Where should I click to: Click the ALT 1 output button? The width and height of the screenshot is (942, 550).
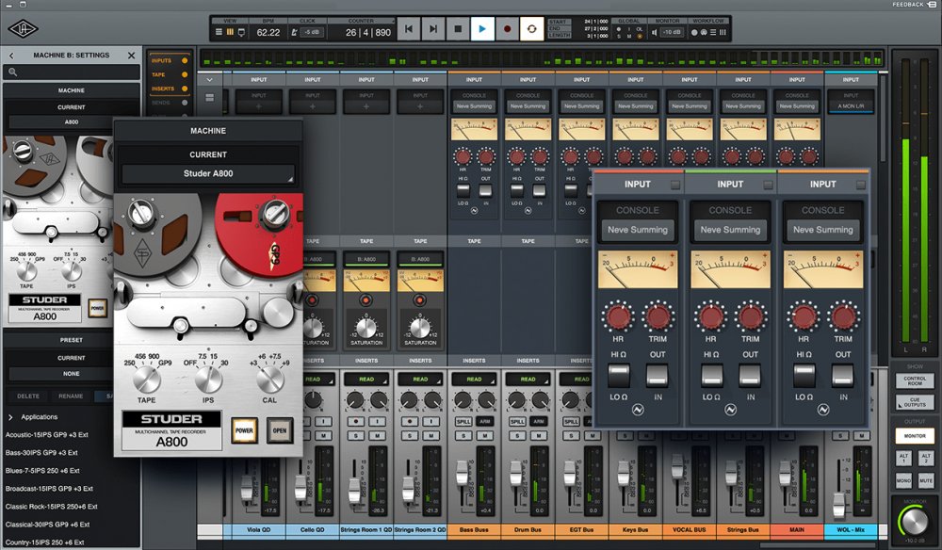903,458
